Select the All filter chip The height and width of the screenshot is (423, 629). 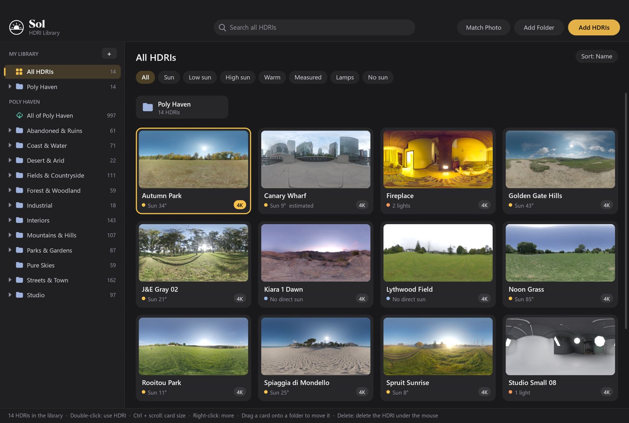pos(145,77)
